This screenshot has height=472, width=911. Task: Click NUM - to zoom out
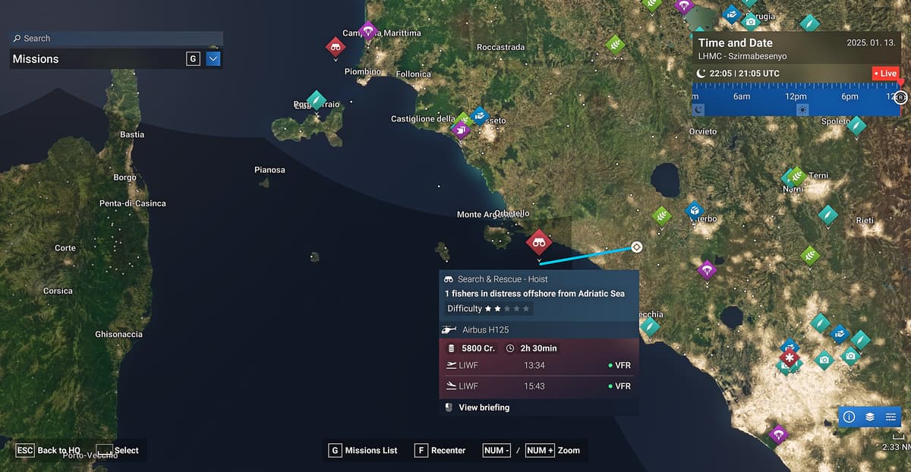tap(497, 450)
